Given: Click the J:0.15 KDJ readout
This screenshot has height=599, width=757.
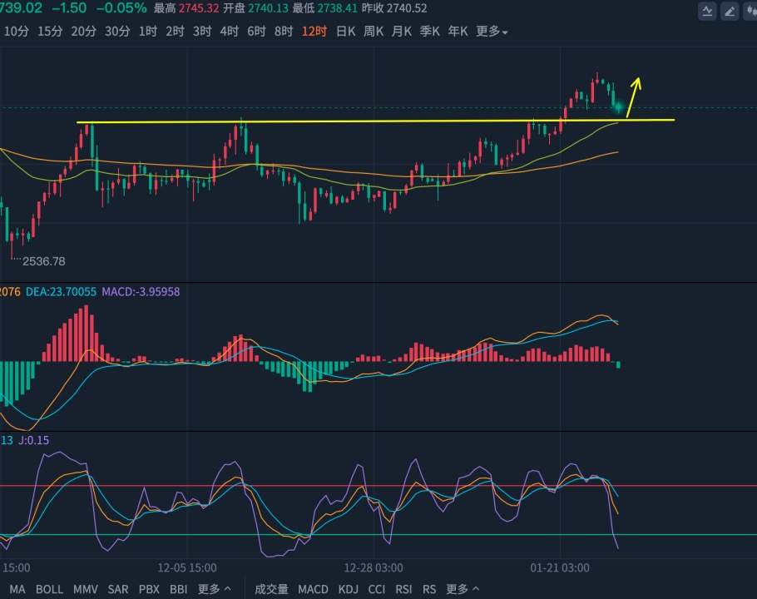Looking at the screenshot, I should (34, 440).
